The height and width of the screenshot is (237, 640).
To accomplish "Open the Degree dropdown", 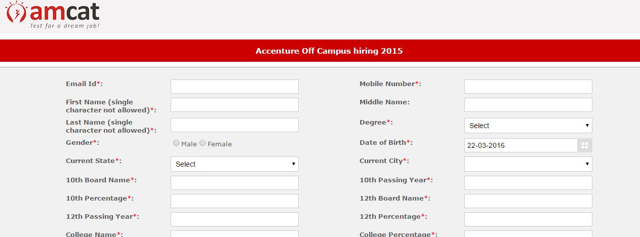I will (x=528, y=126).
